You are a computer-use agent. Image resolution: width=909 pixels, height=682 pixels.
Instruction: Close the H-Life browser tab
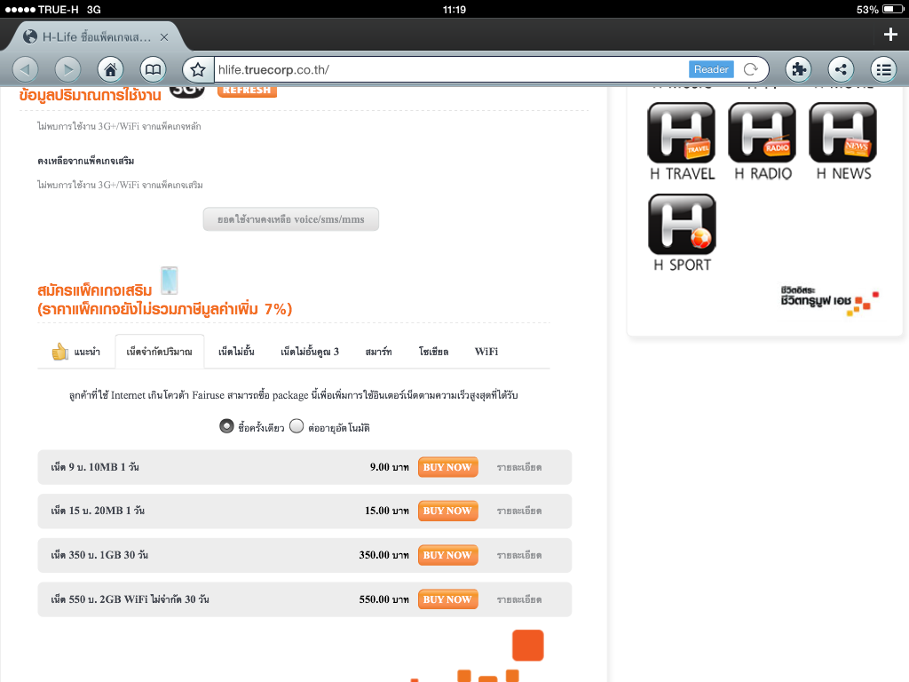164,37
